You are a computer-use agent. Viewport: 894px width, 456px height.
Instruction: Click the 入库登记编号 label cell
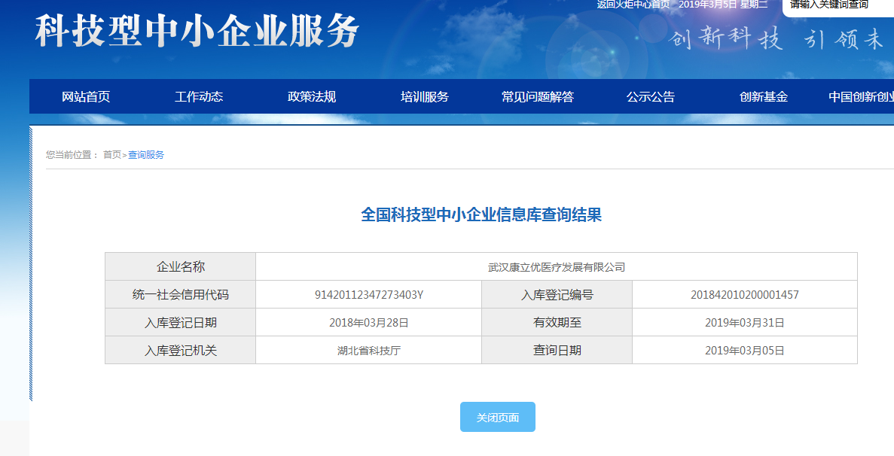557,294
